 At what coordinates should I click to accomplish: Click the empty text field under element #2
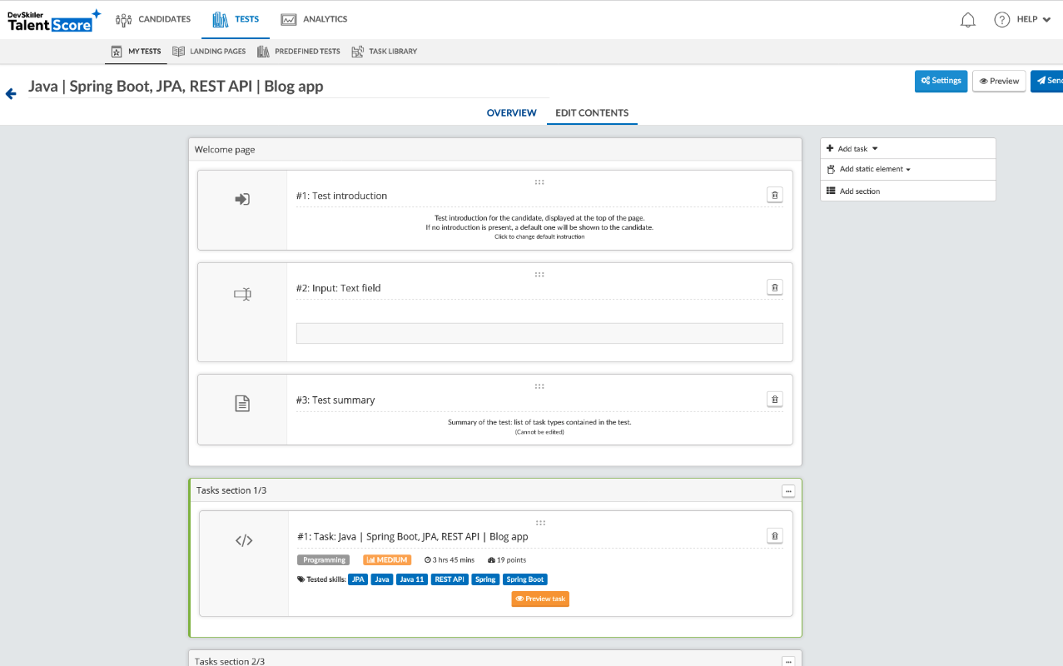coord(539,332)
